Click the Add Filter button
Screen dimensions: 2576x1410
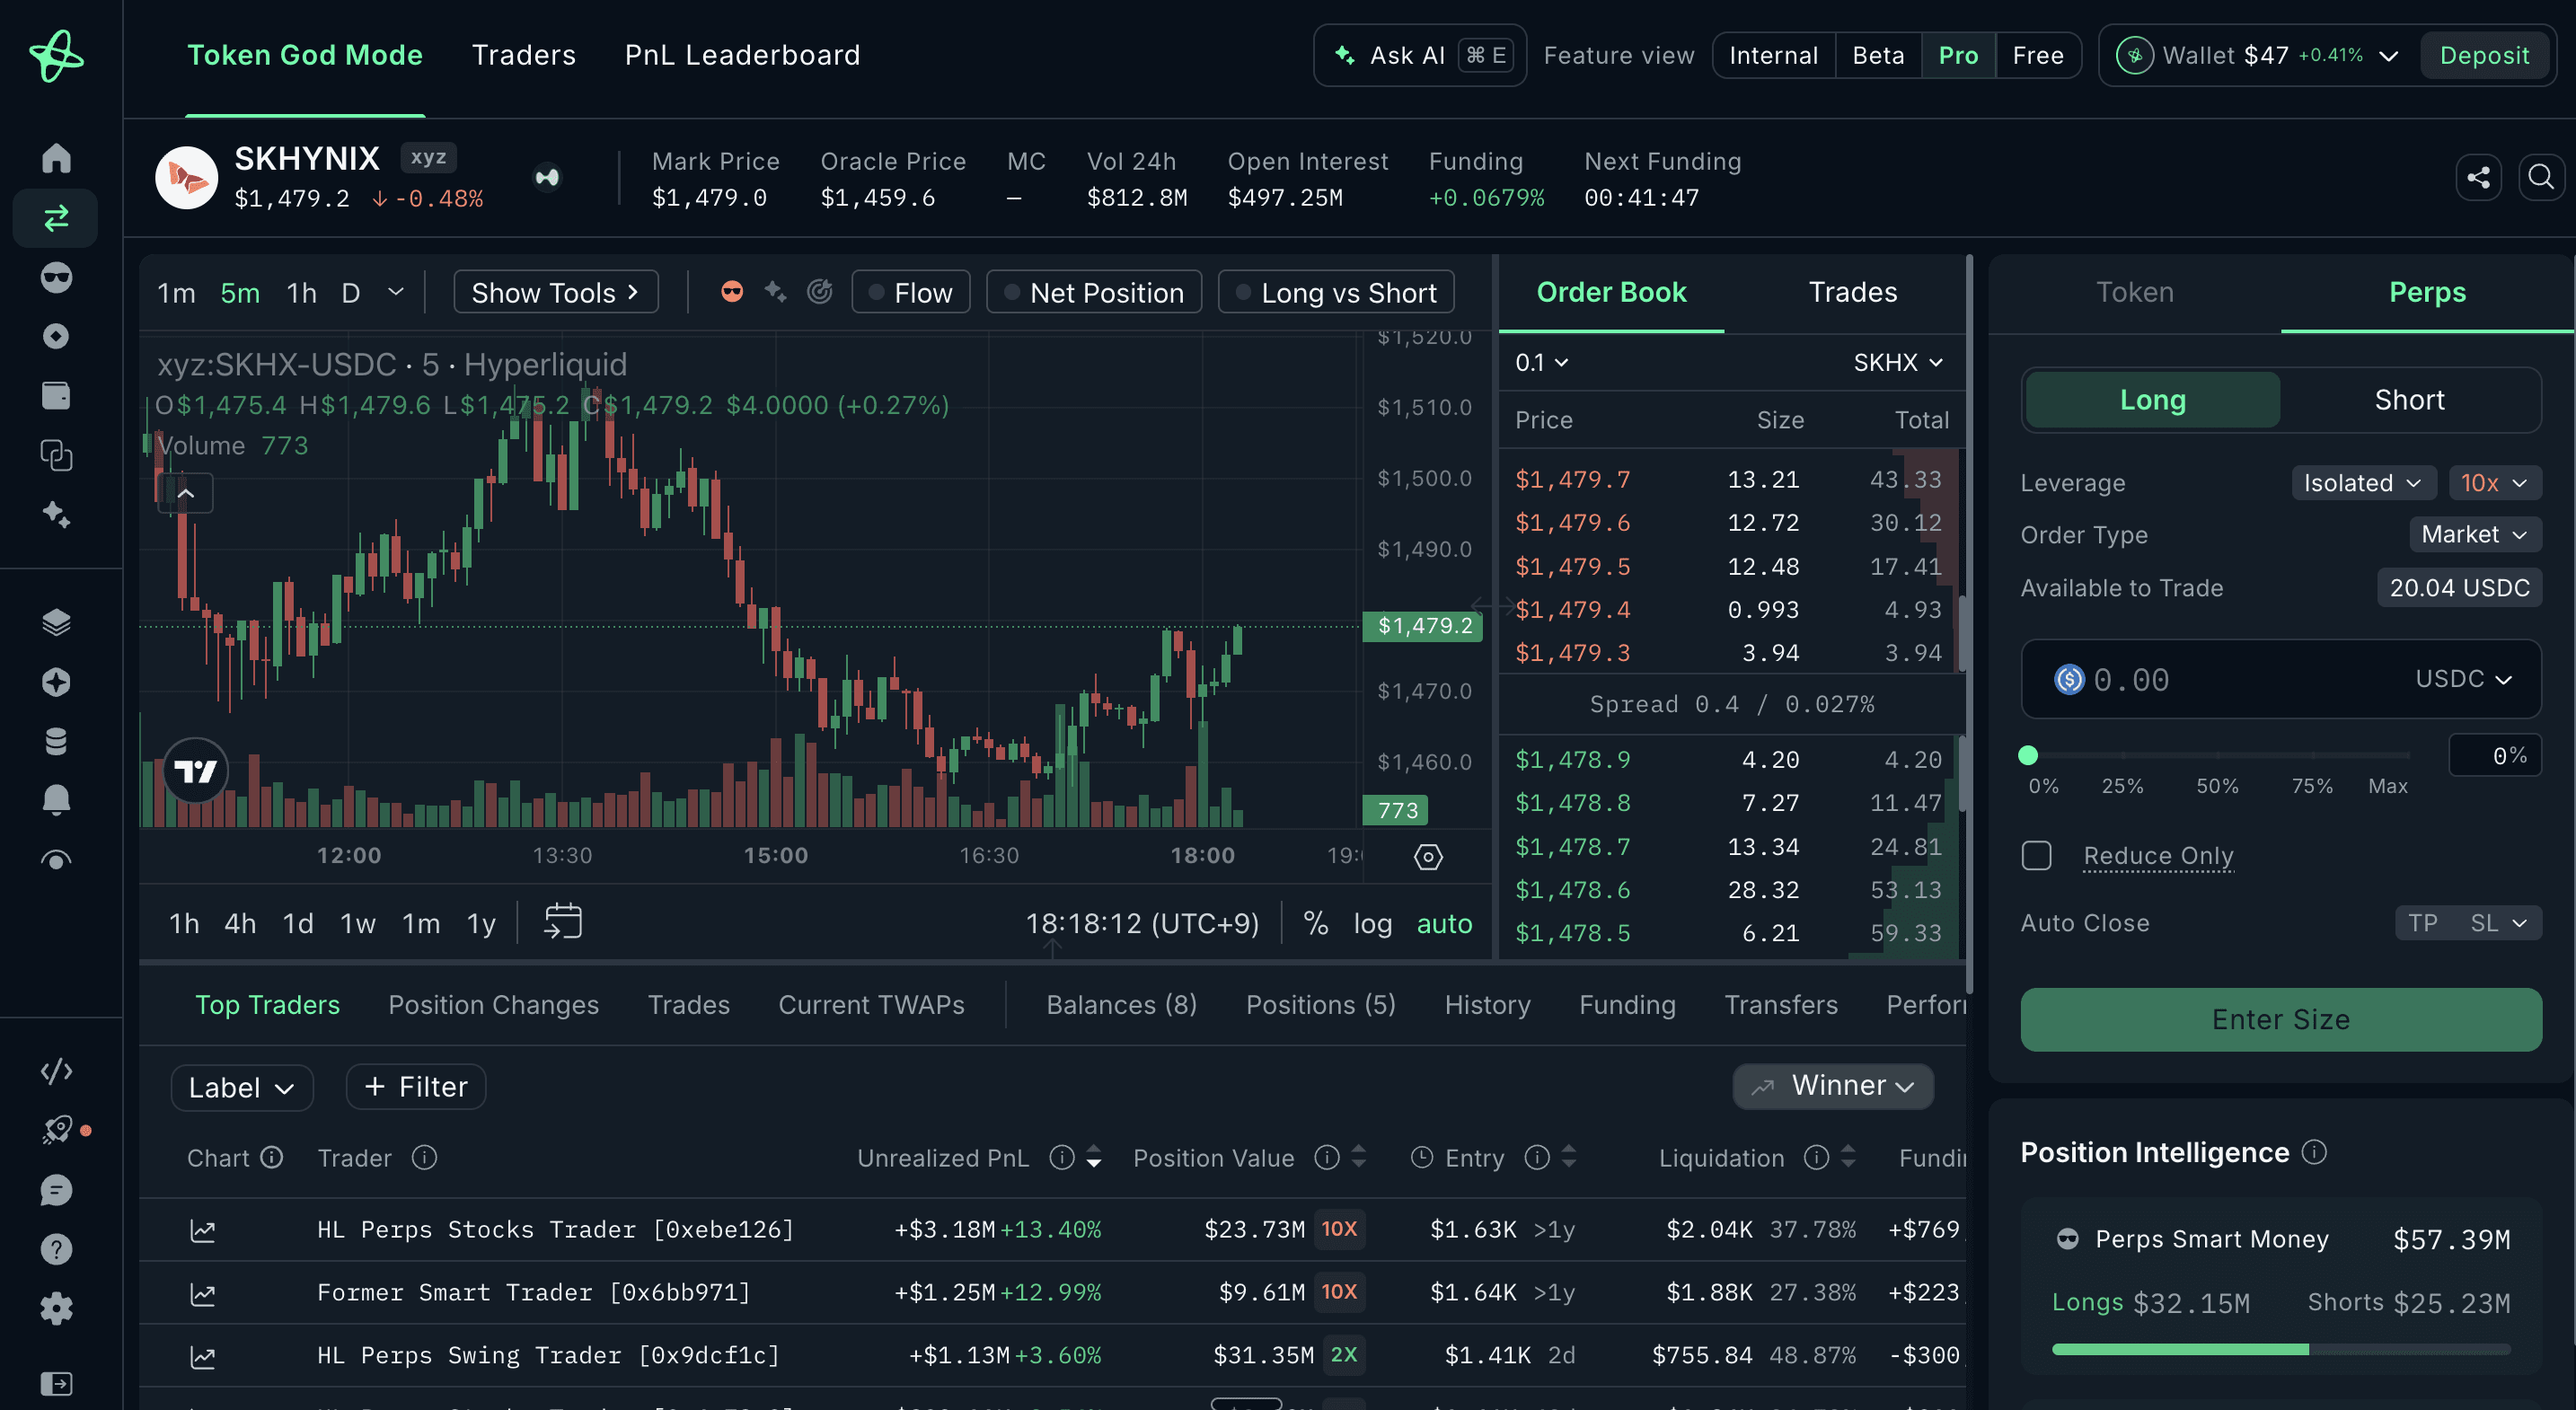416,1087
